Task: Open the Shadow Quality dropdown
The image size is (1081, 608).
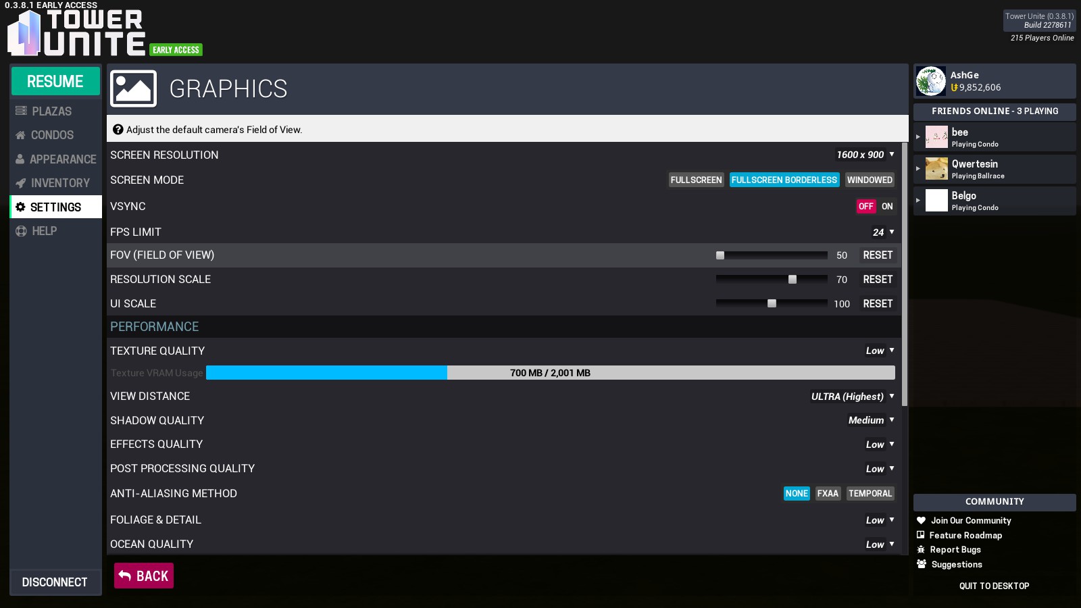Action: (871, 420)
